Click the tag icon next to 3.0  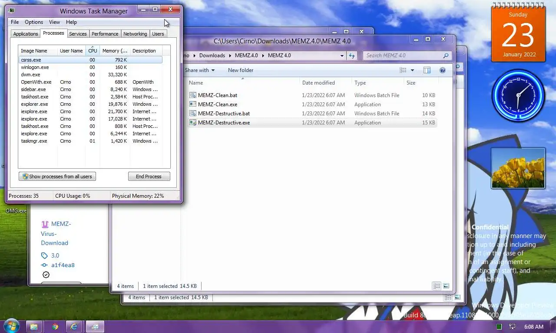[x=44, y=255]
